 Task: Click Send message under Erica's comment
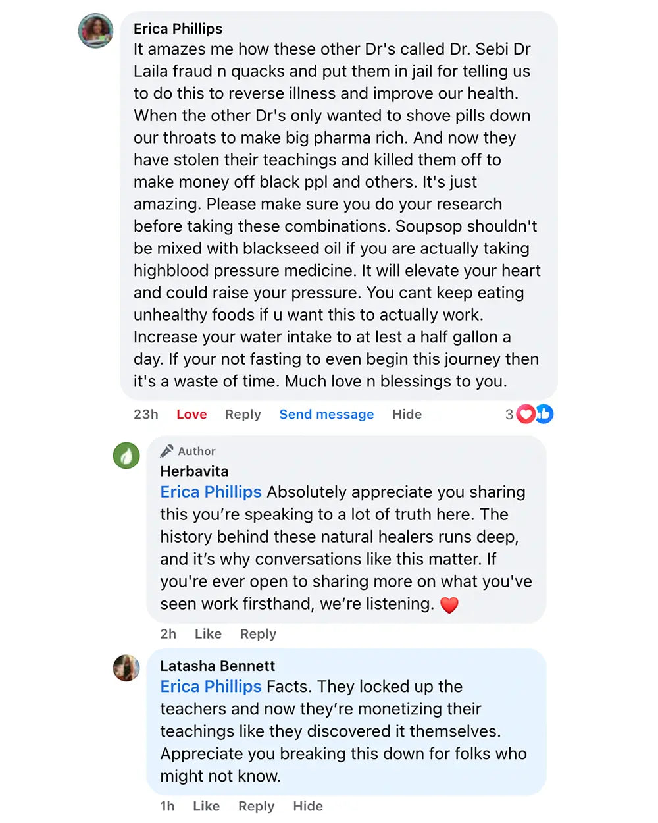(x=326, y=414)
